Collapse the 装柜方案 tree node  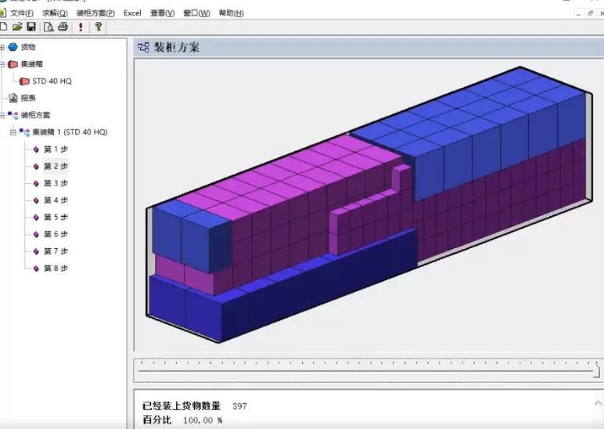(x=2, y=115)
